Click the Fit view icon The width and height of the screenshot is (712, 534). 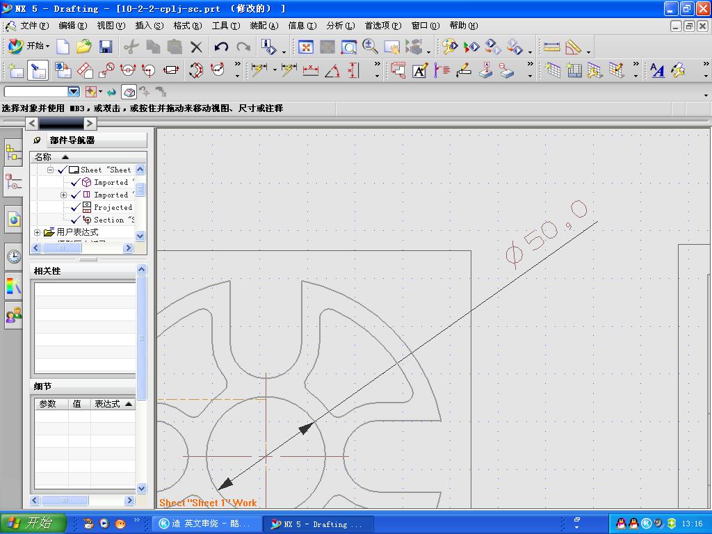point(305,47)
